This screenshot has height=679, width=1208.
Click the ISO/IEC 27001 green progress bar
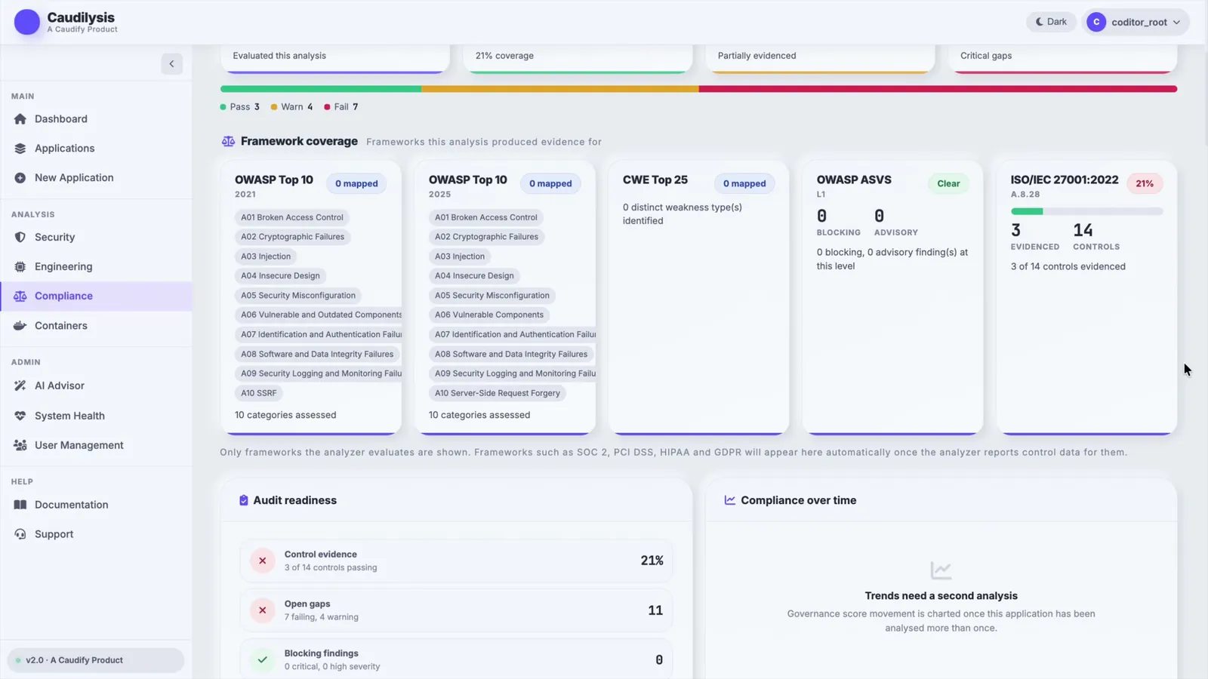click(x=1027, y=212)
